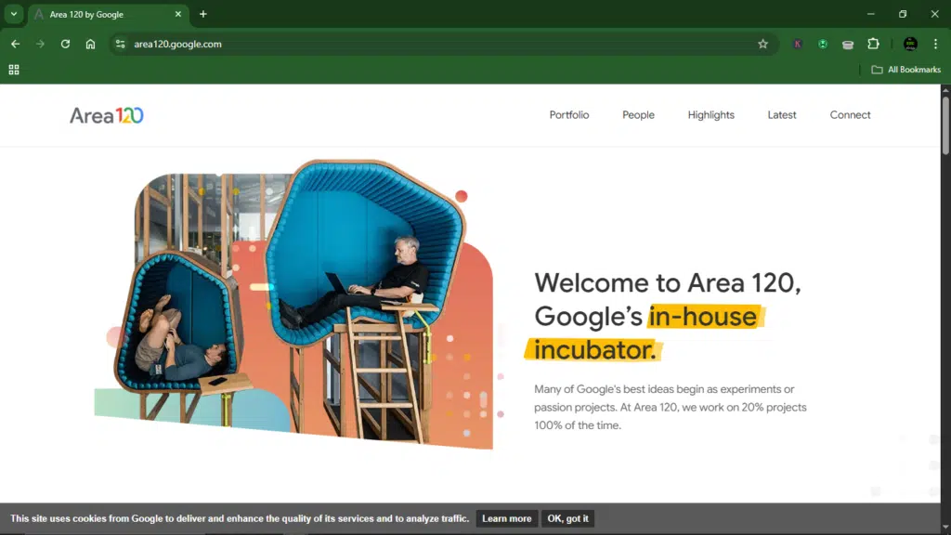Bookmark this page with the star icon

tap(762, 44)
